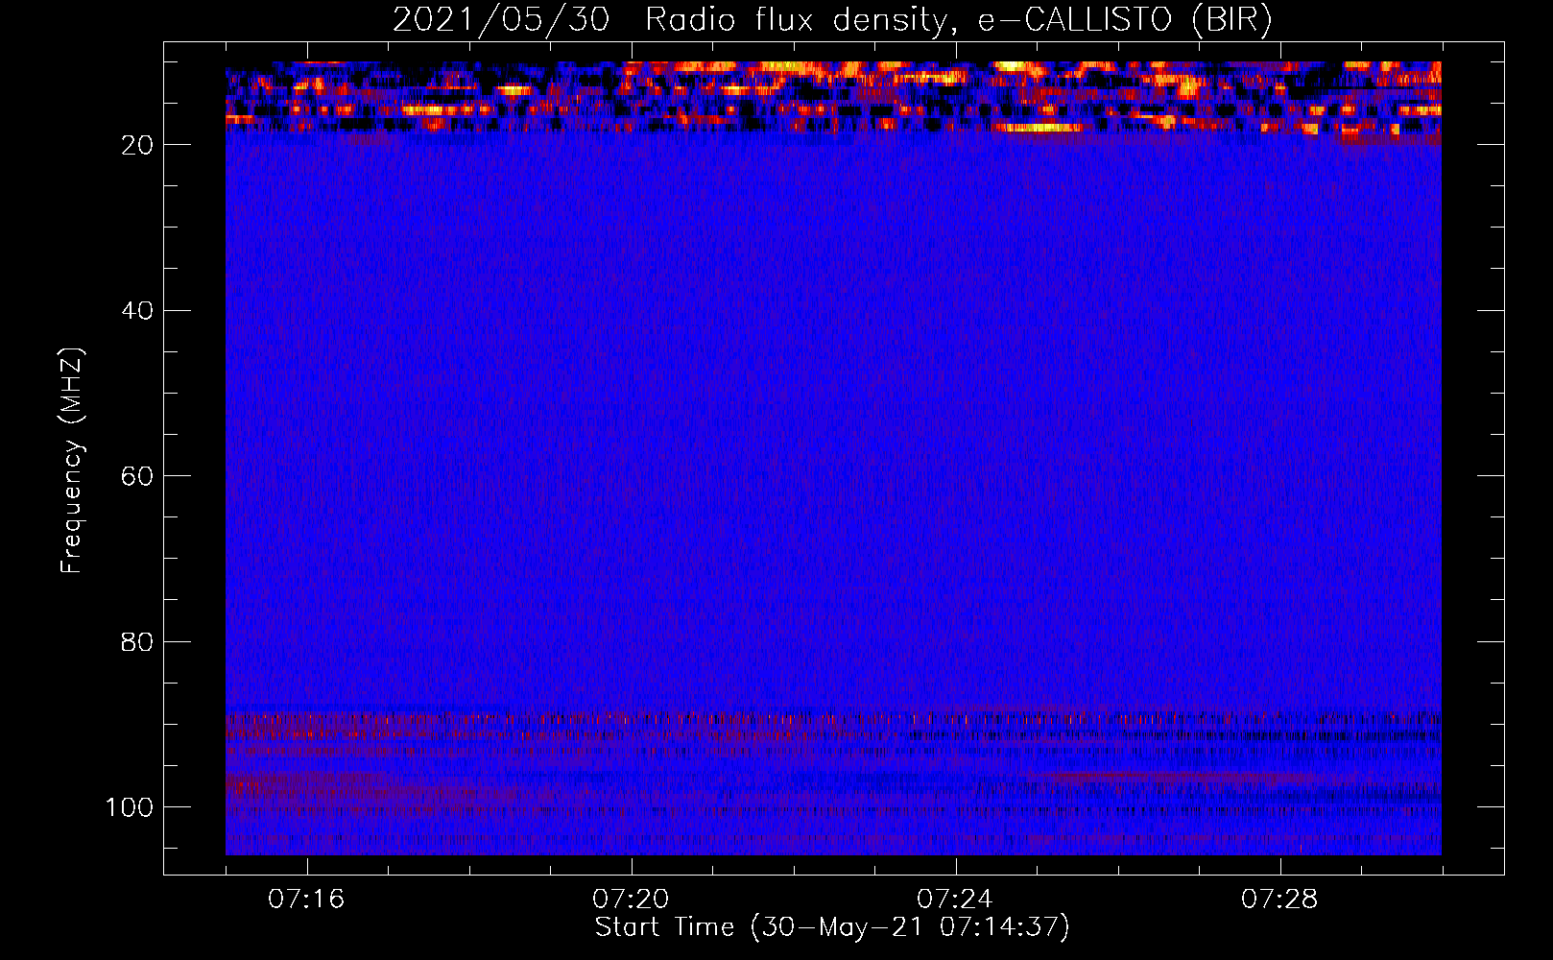Click the 40 frequency tick label
This screenshot has height=960, width=1553.
pos(137,310)
